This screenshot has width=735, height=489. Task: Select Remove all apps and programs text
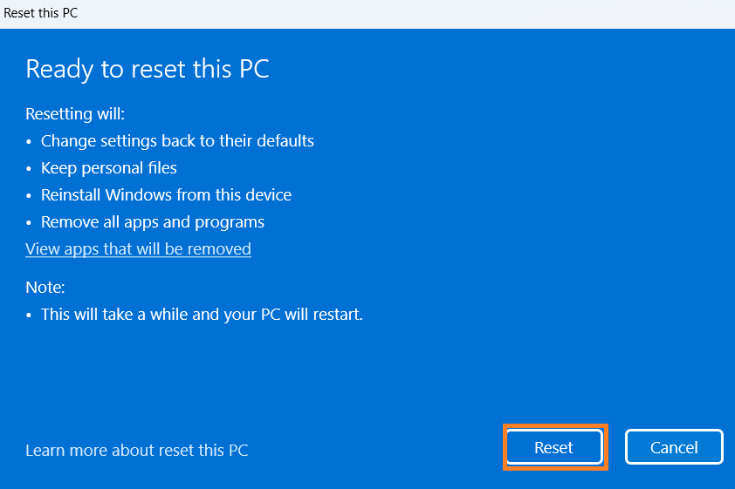click(x=153, y=221)
